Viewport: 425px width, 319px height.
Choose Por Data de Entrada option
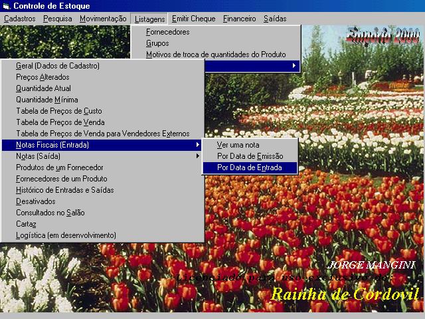tap(249, 167)
